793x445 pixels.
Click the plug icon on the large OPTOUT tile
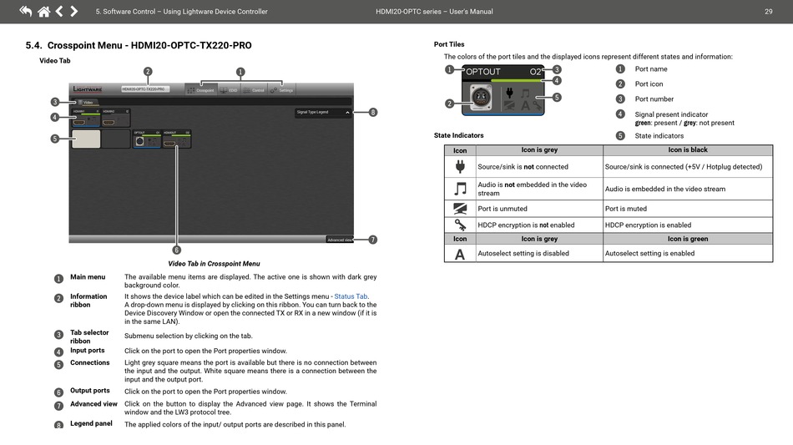[x=510, y=93]
